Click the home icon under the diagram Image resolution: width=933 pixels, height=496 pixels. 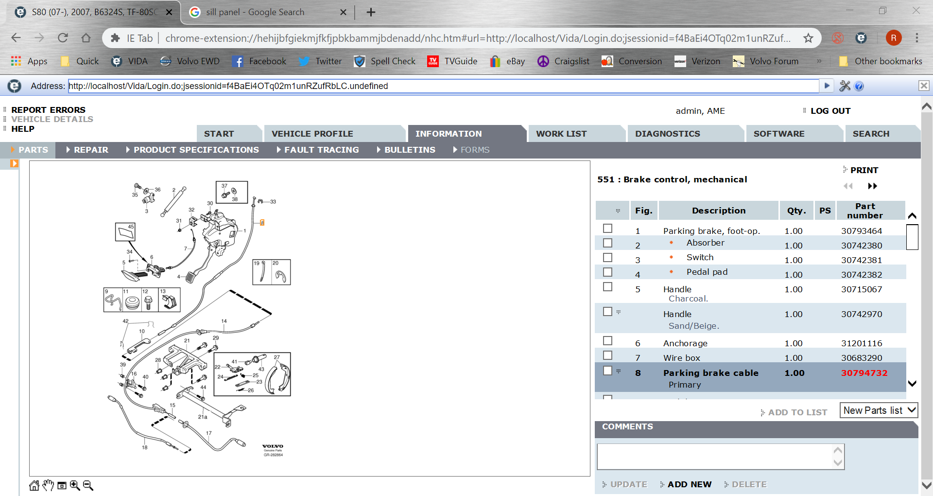coord(34,485)
